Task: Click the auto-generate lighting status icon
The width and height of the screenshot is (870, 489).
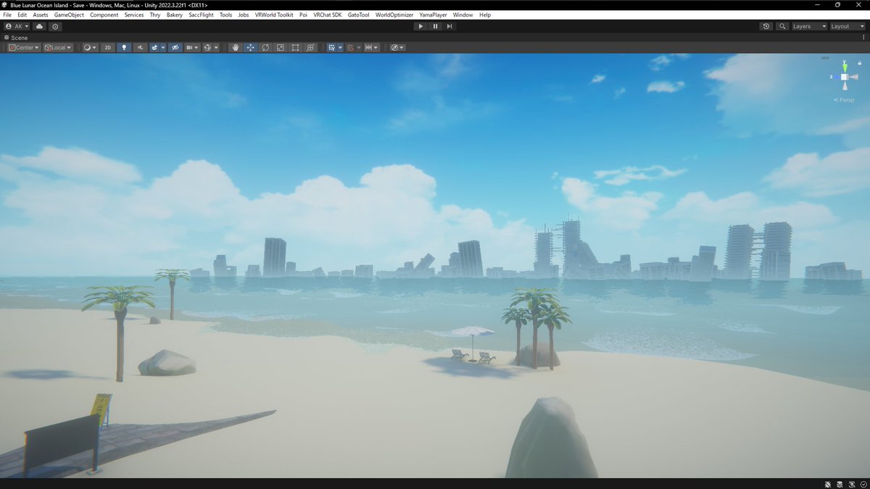Action: pyautogui.click(x=851, y=484)
